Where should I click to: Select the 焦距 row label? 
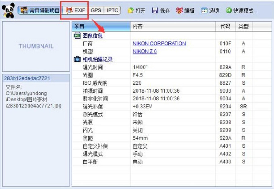click(x=87, y=138)
